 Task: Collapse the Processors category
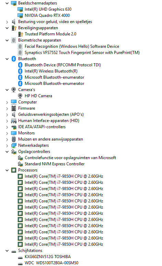pyautogui.click(x=7, y=170)
